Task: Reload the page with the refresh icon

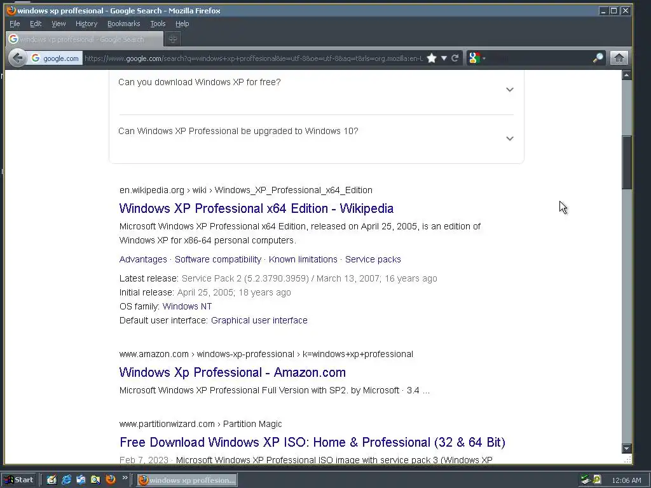Action: tap(455, 58)
